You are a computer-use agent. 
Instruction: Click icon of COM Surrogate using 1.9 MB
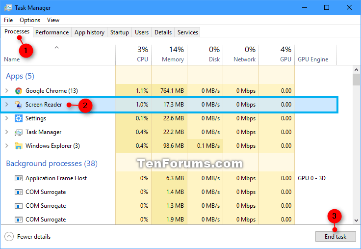click(19, 220)
